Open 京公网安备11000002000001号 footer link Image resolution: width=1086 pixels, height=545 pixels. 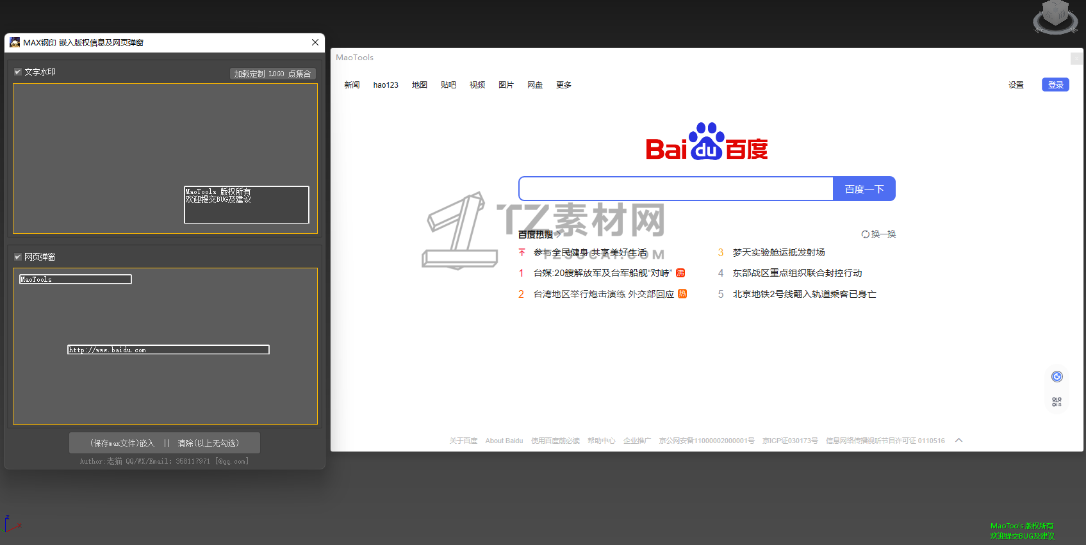707,441
